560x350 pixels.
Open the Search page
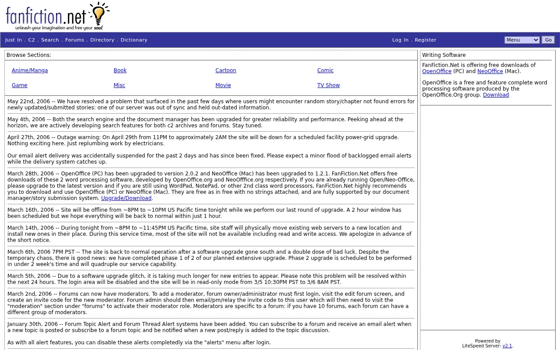[50, 40]
